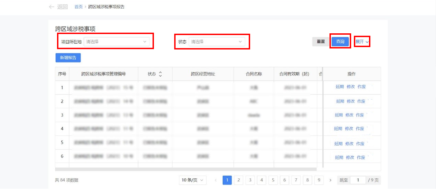
Task: Click the back arrow icon beside 返回
Action: [52, 7]
